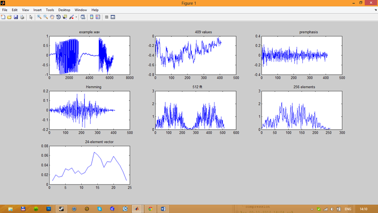
Task: Activate the Data Cursor tool
Action: (65, 17)
